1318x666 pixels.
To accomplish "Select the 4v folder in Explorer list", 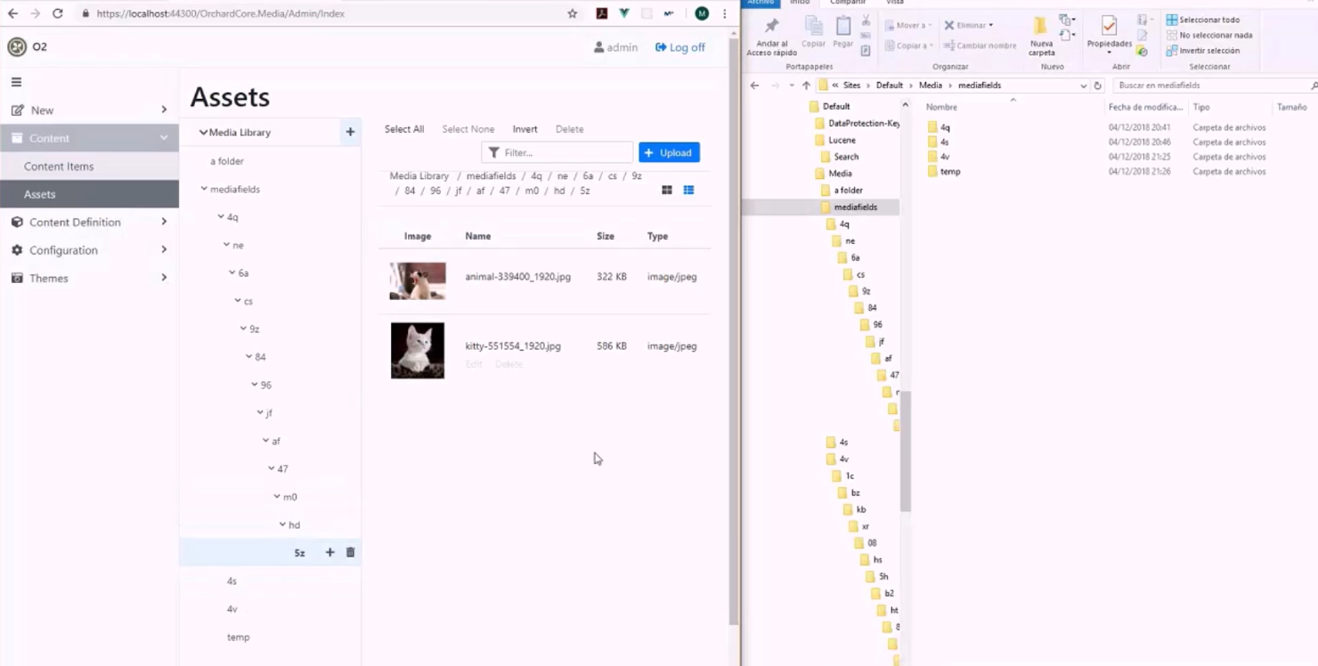I will tap(945, 157).
